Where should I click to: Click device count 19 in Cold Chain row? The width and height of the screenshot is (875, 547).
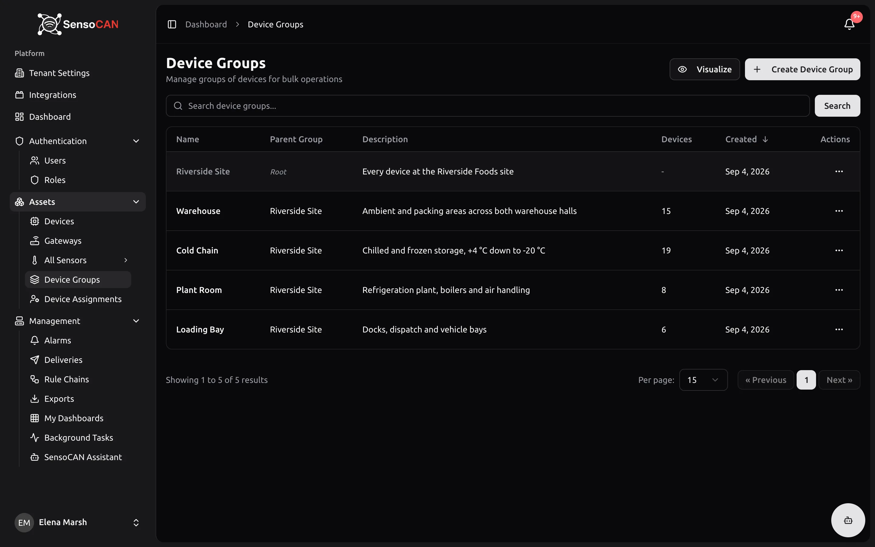point(666,250)
